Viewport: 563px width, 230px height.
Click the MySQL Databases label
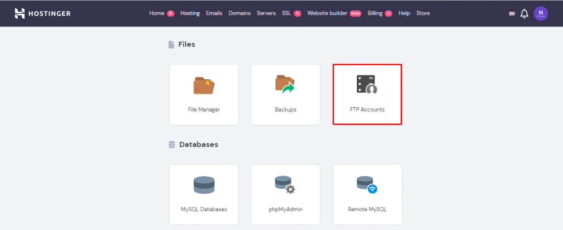pyautogui.click(x=204, y=209)
